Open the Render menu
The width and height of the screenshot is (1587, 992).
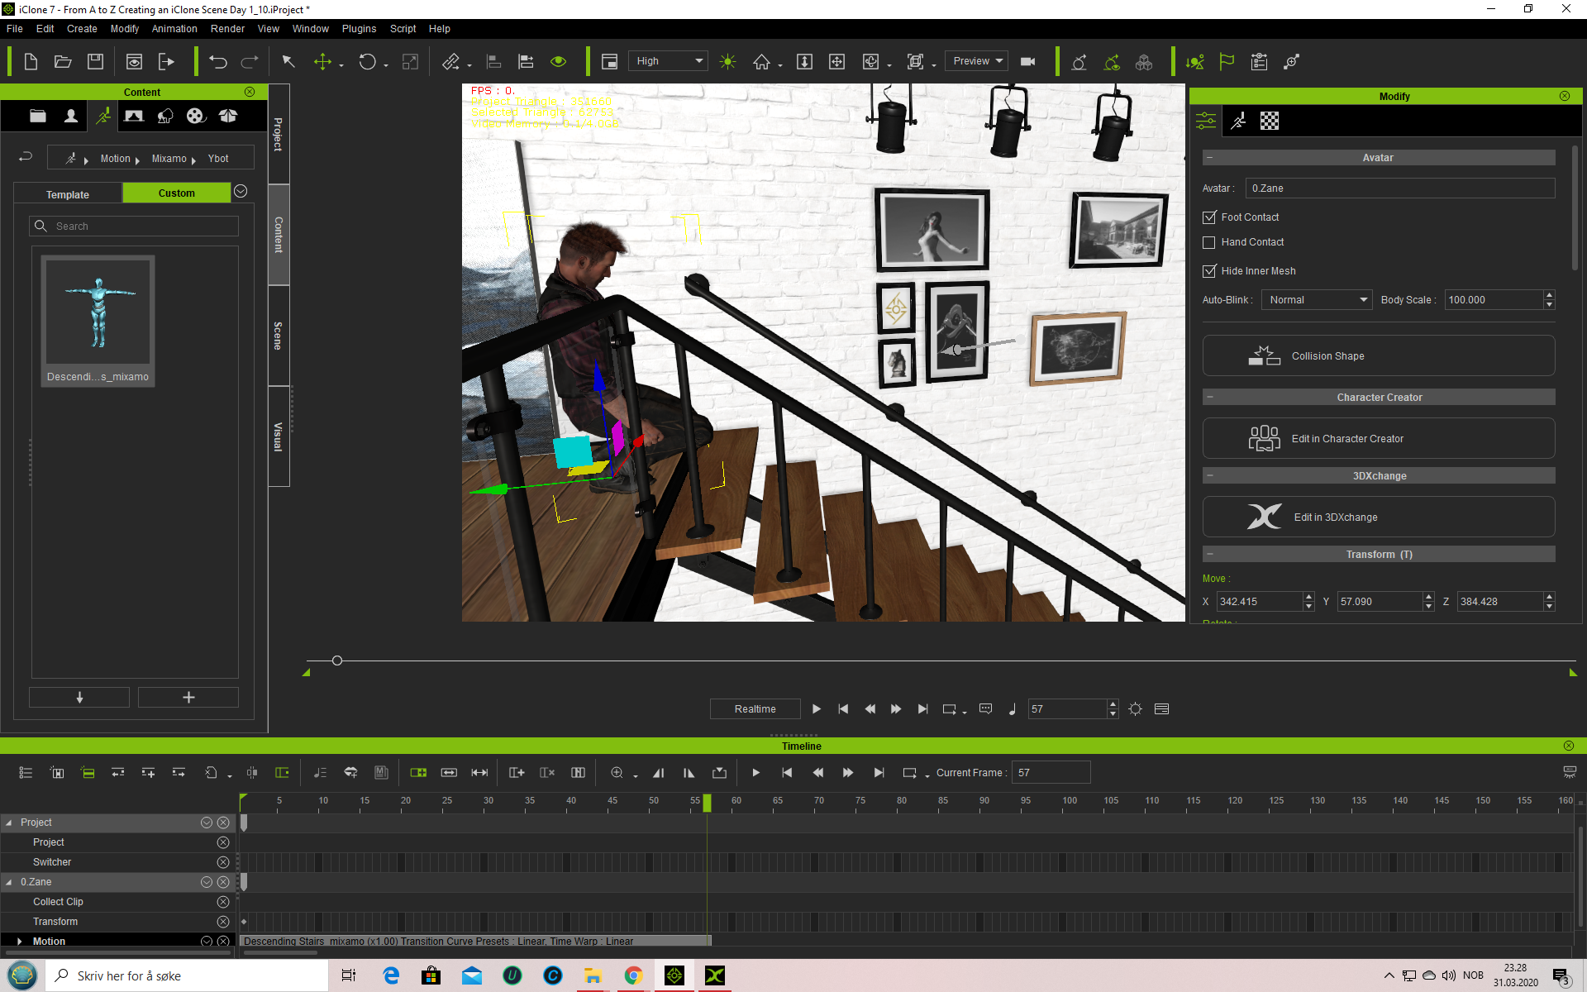[x=227, y=29]
